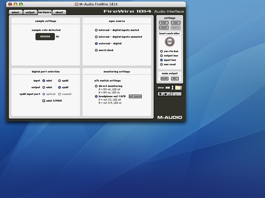The image size is (265, 198).
Task: Click 'B = out 3/4, LED on' text
Action: click(x=110, y=103)
